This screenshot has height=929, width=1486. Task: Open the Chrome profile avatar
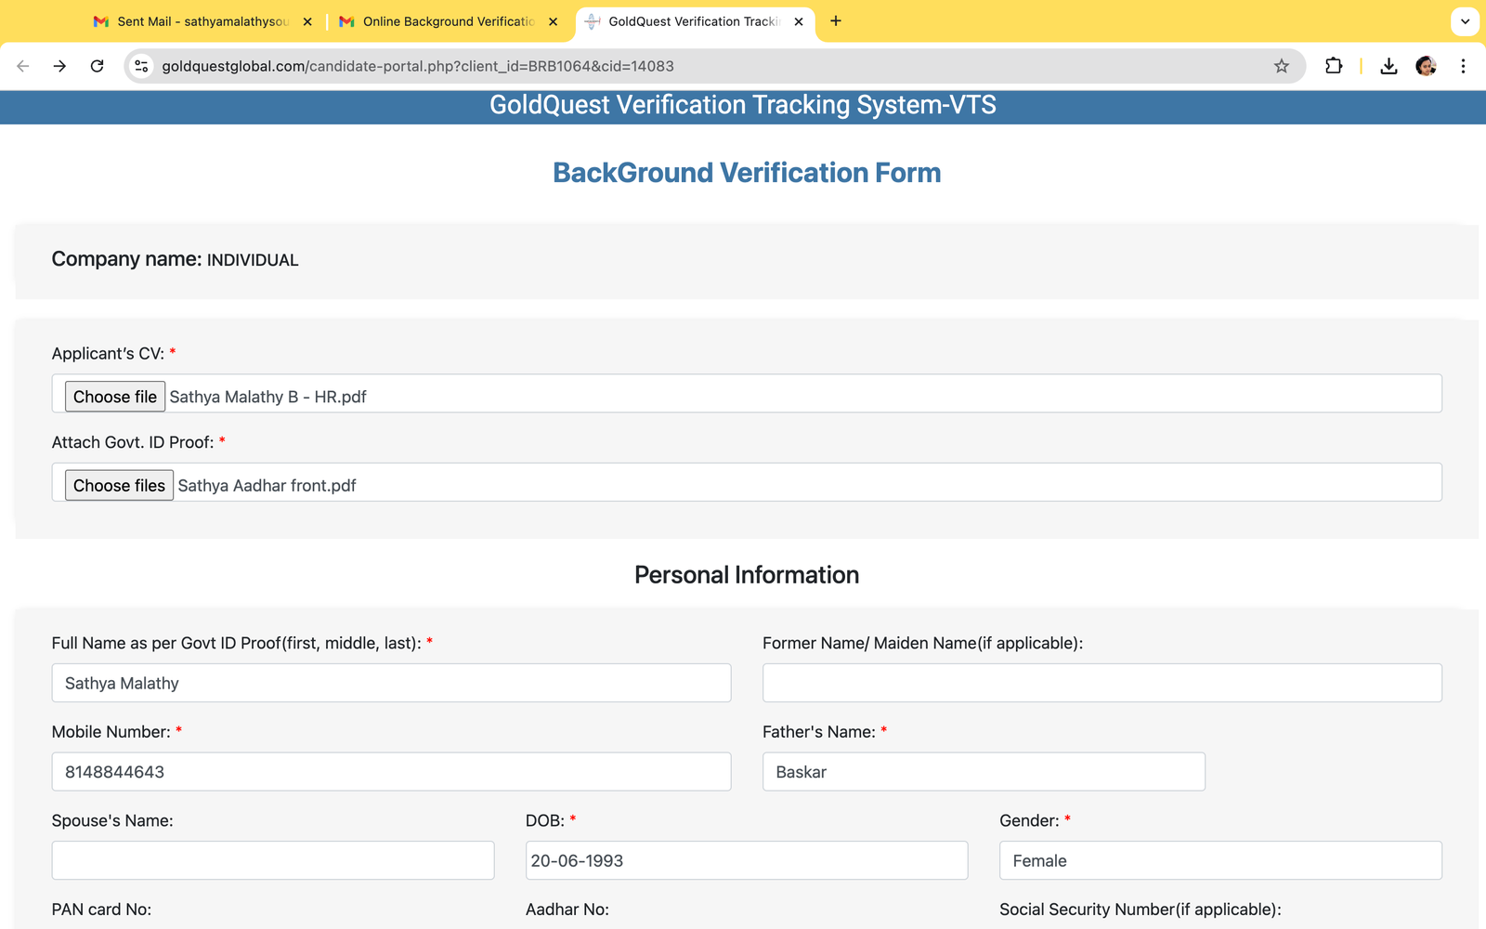[x=1426, y=66]
